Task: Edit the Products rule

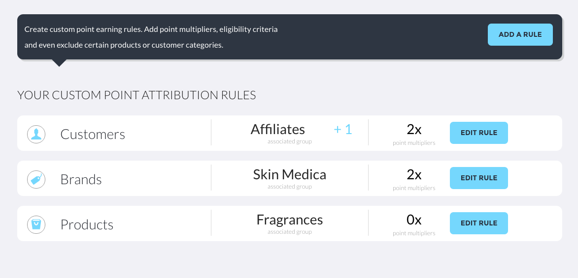Action: pos(479,223)
